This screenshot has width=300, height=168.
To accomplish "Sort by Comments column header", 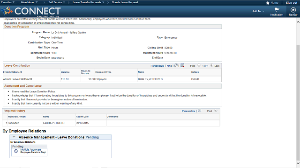I will coord(112,117).
